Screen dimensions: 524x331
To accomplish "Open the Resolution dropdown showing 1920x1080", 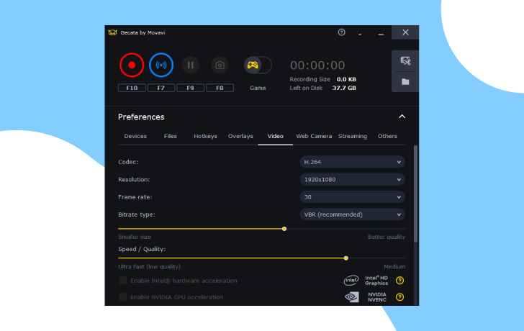I will pyautogui.click(x=352, y=179).
